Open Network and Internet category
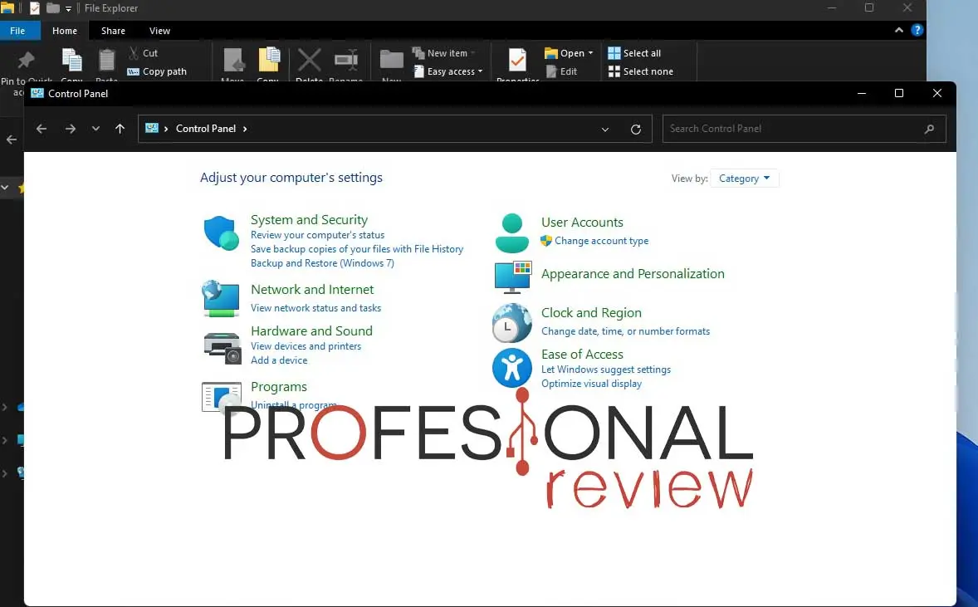 (x=312, y=290)
